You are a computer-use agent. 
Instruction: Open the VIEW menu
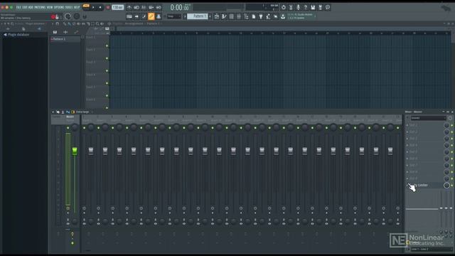pyautogui.click(x=50, y=7)
